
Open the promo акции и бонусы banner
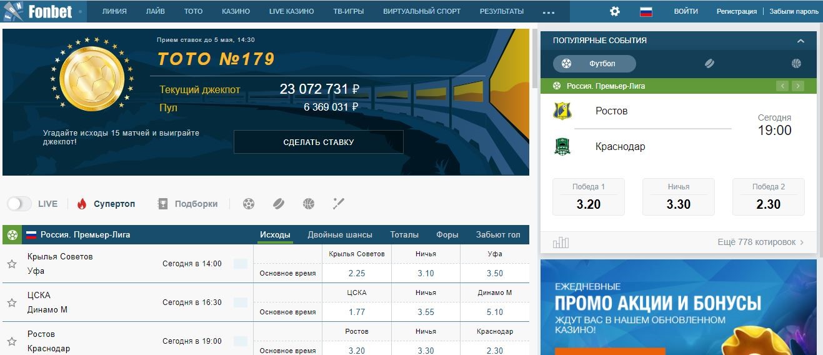pos(679,307)
